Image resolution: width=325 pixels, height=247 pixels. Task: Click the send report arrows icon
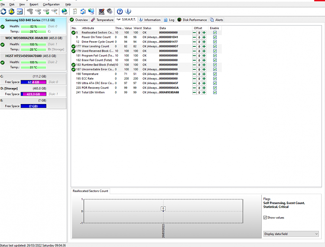[x=83, y=11]
